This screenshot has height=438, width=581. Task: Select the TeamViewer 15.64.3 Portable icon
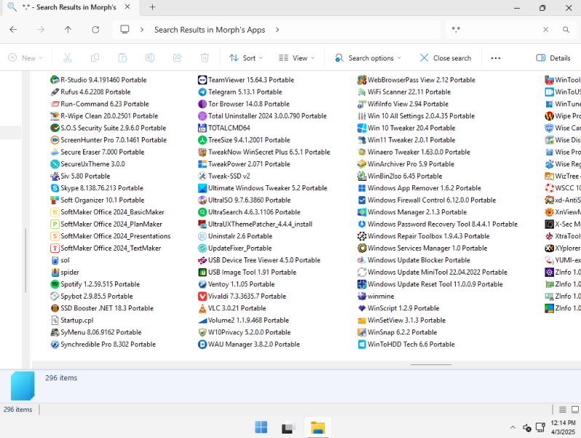[x=202, y=79]
